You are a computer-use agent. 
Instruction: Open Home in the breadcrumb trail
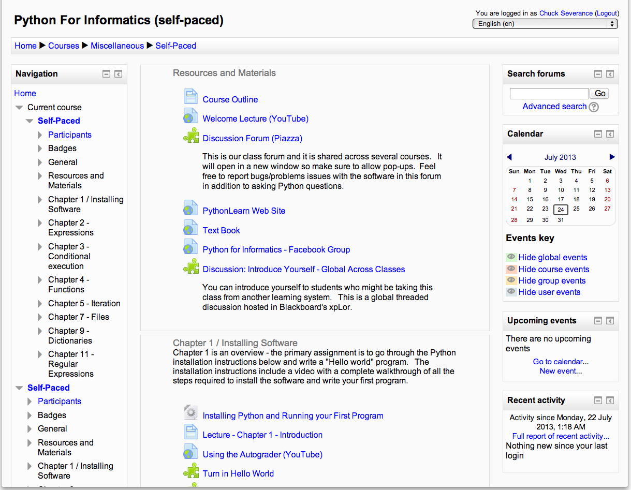(x=25, y=46)
